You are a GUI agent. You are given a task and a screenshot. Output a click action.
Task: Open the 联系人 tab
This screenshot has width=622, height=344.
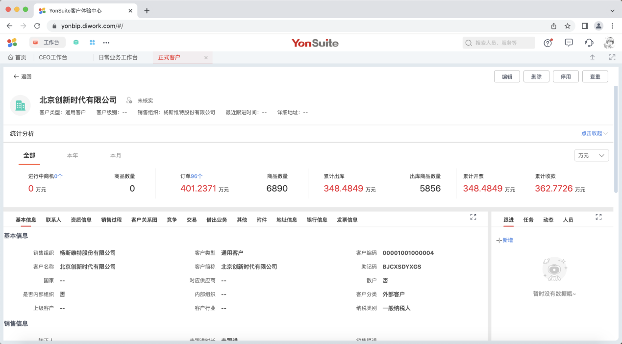click(53, 220)
